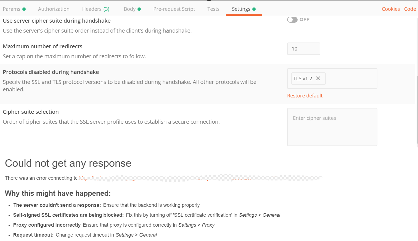Go to the Body tab

pos(130,9)
